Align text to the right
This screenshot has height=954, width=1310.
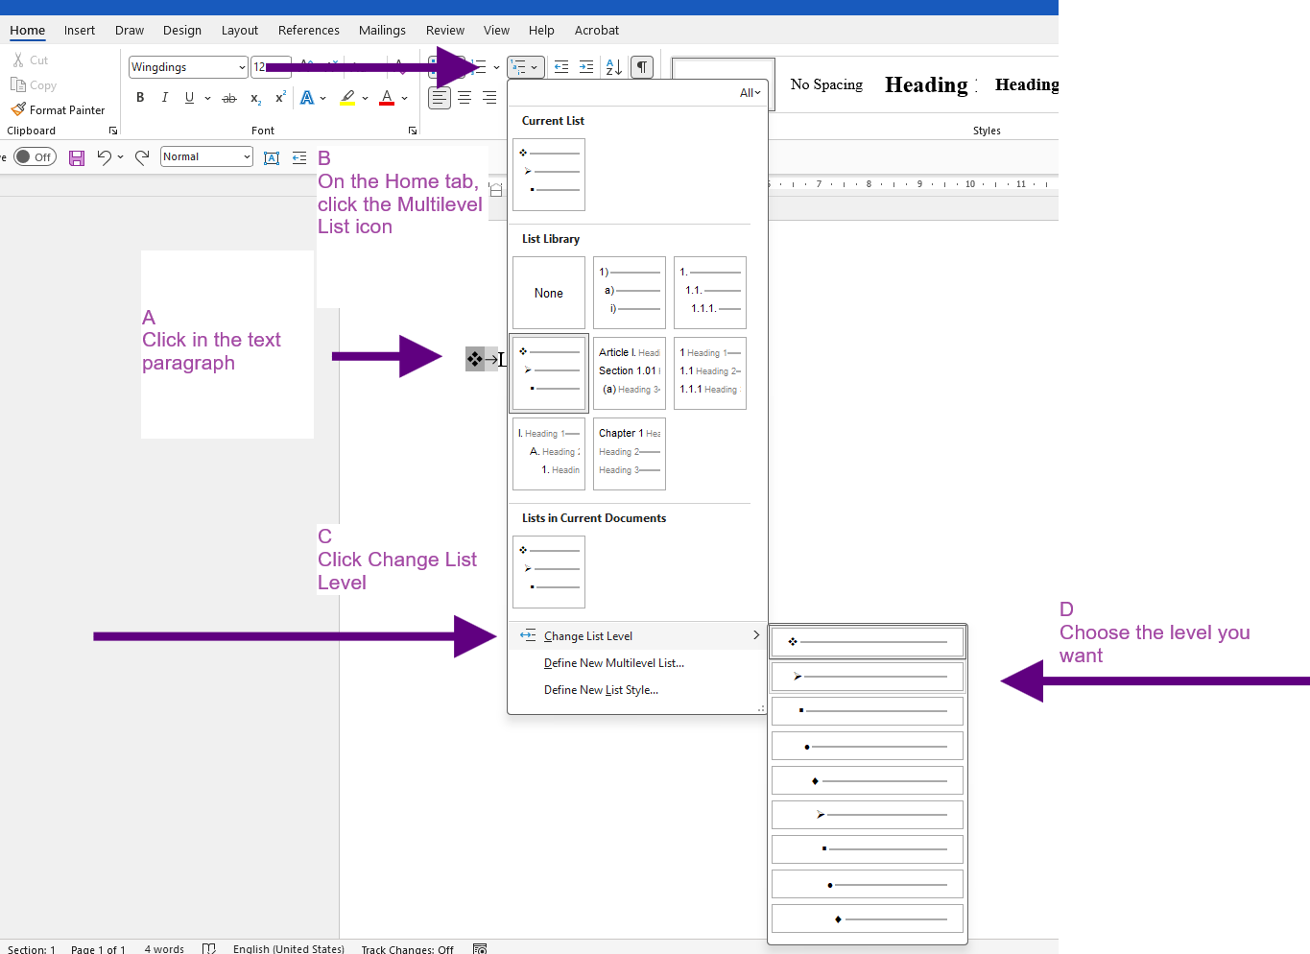pos(489,98)
